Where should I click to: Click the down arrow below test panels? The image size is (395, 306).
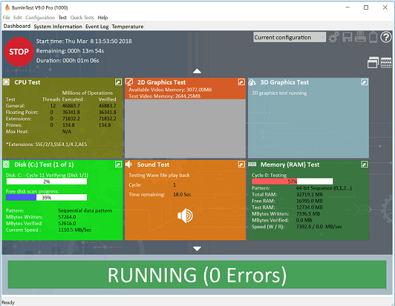coord(197,248)
